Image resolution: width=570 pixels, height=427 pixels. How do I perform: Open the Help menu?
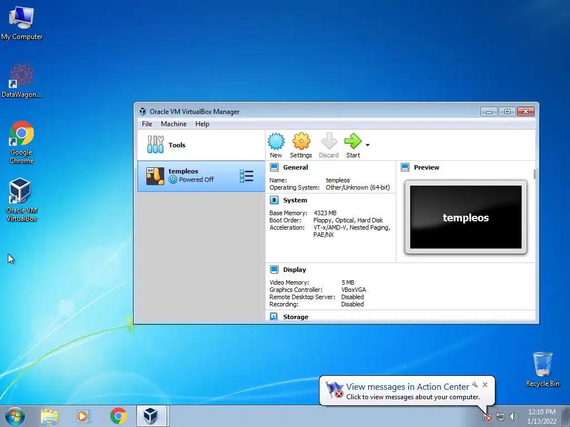[x=202, y=124]
